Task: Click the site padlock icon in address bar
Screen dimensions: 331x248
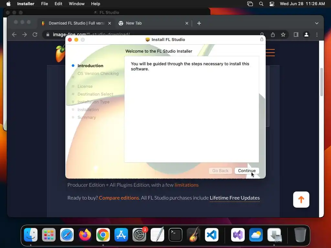Action: tap(48, 34)
